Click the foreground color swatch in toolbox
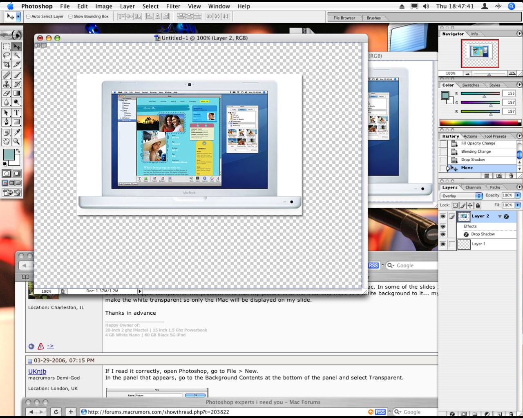This screenshot has width=523, height=418. [9, 155]
